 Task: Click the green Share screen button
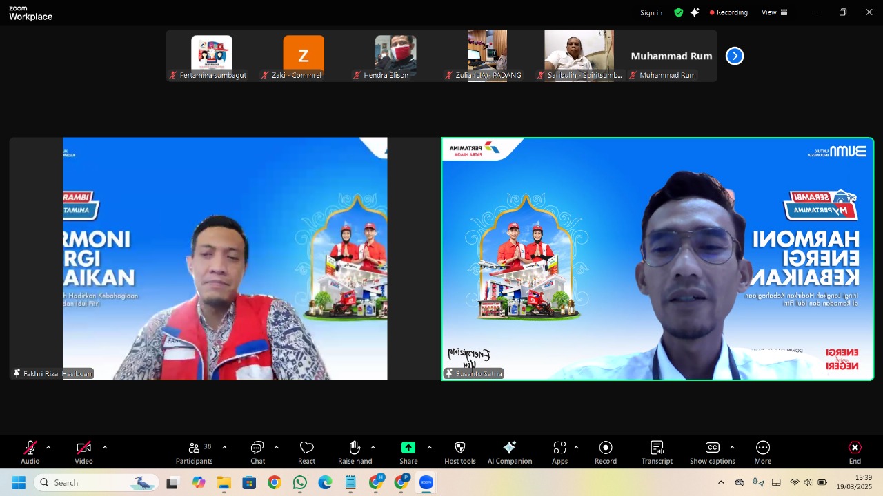[408, 451]
